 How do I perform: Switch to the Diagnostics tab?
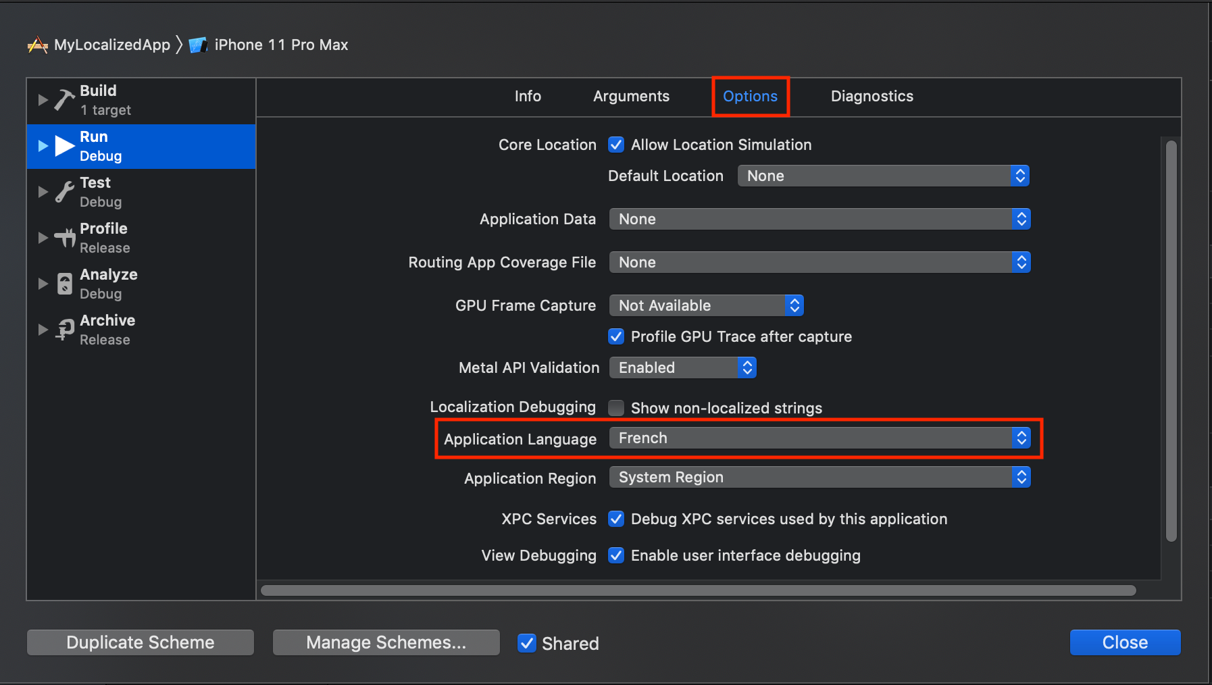[872, 97]
